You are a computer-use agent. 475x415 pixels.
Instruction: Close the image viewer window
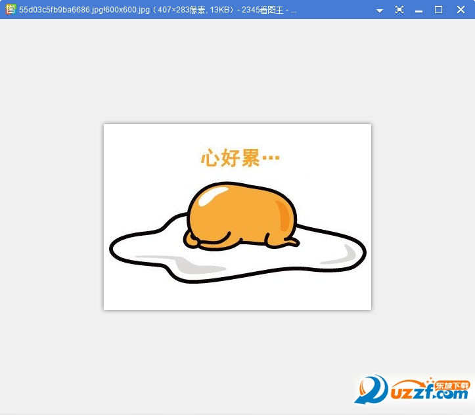coord(461,10)
